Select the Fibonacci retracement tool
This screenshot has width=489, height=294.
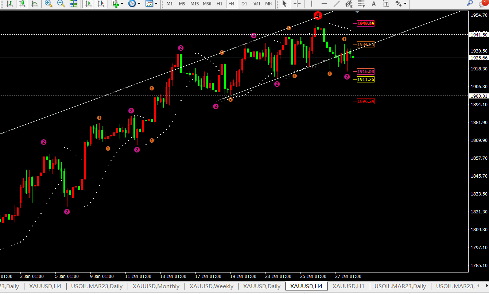[361, 4]
